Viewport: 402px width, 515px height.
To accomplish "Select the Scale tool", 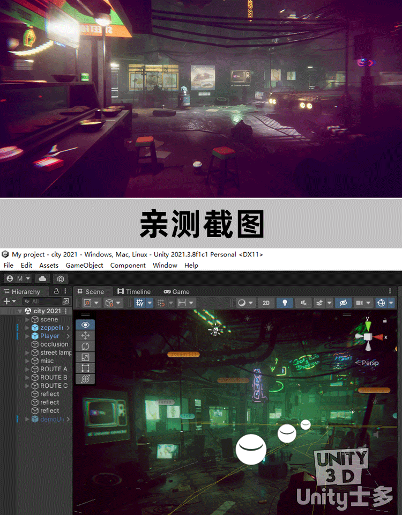I will point(85,357).
